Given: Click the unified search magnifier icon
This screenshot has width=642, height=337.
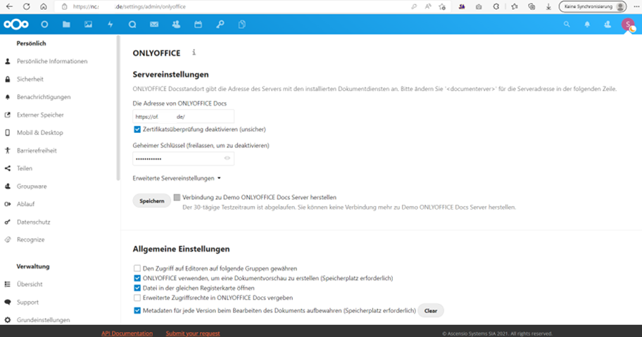Looking at the screenshot, I should click(x=567, y=25).
